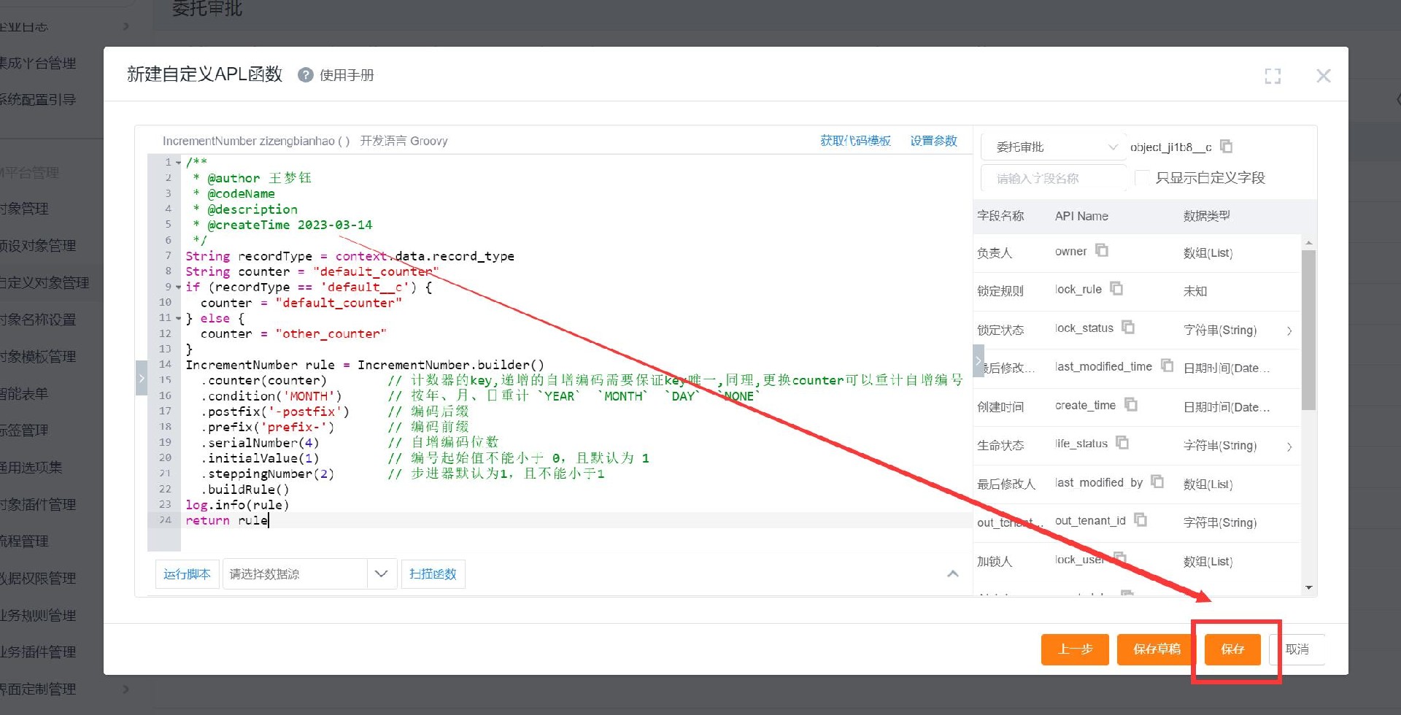
Task: Click the 上一步 button
Action: point(1075,649)
